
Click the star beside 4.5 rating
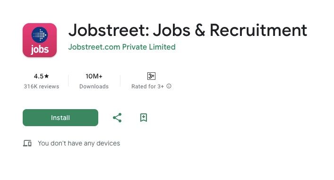(x=47, y=76)
